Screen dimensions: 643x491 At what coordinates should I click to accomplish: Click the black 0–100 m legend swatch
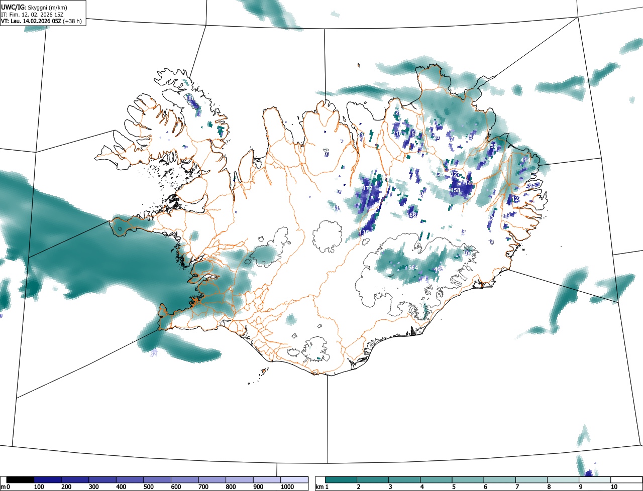[x=21, y=480]
